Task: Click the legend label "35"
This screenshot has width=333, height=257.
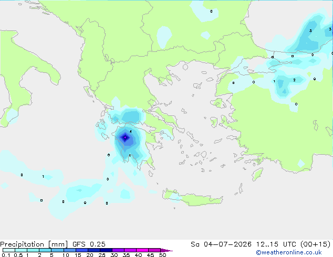Action: 126,255
